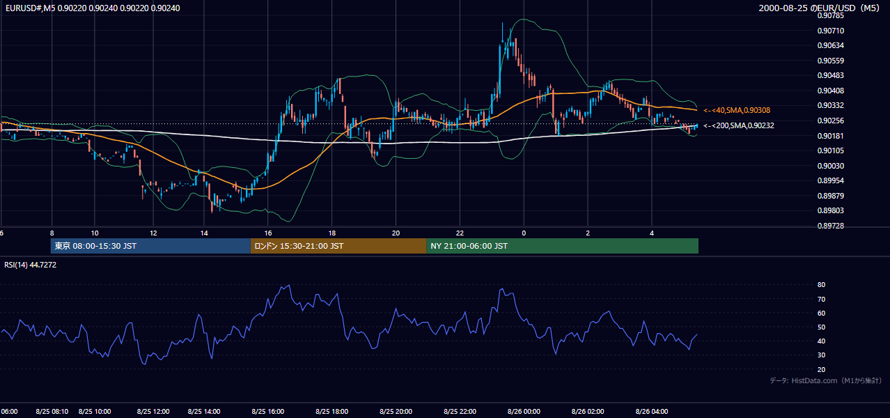Click price axis value 0.90710
The width and height of the screenshot is (890, 418).
click(x=831, y=31)
